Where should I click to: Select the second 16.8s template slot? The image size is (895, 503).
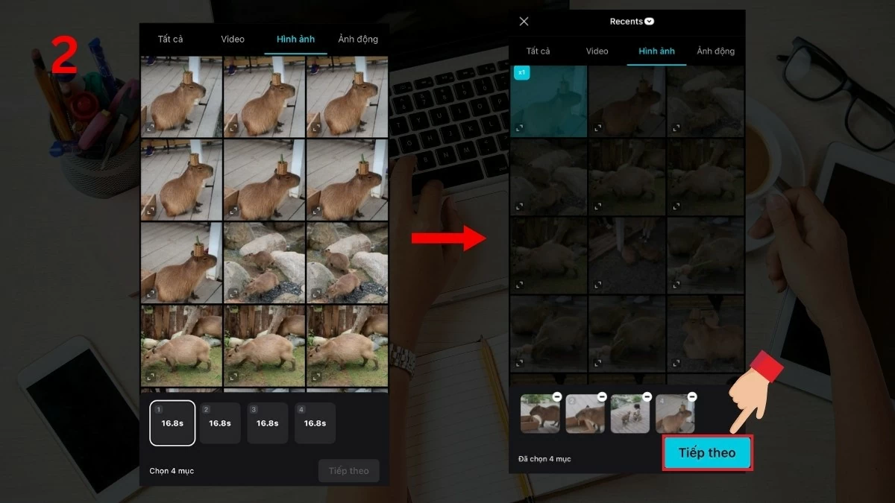tap(220, 423)
